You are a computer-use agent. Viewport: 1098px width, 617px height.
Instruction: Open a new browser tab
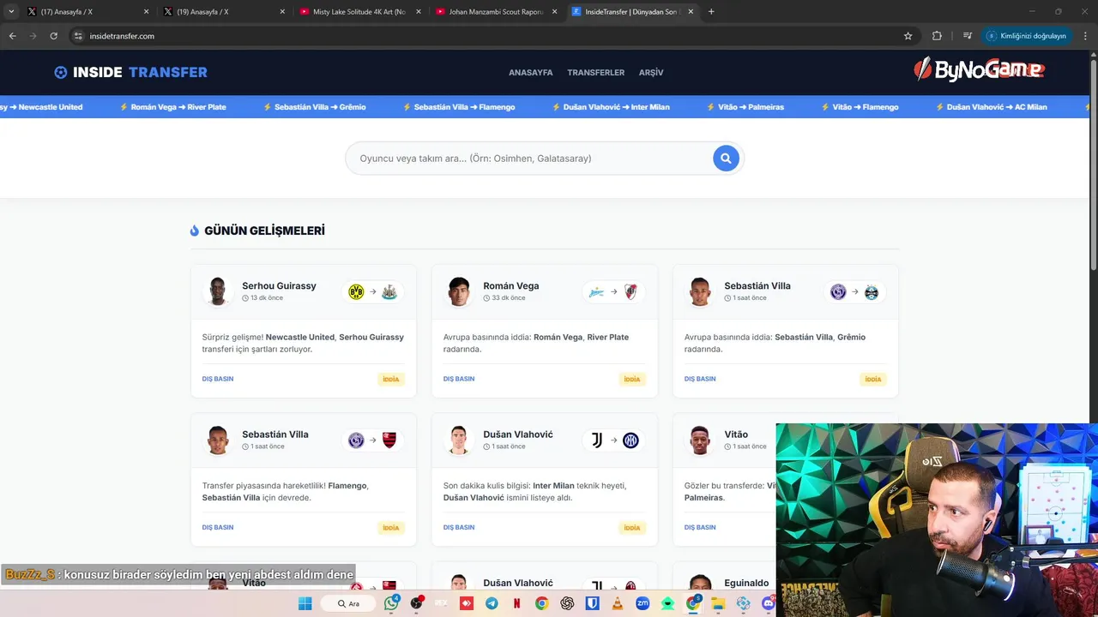[x=711, y=12]
